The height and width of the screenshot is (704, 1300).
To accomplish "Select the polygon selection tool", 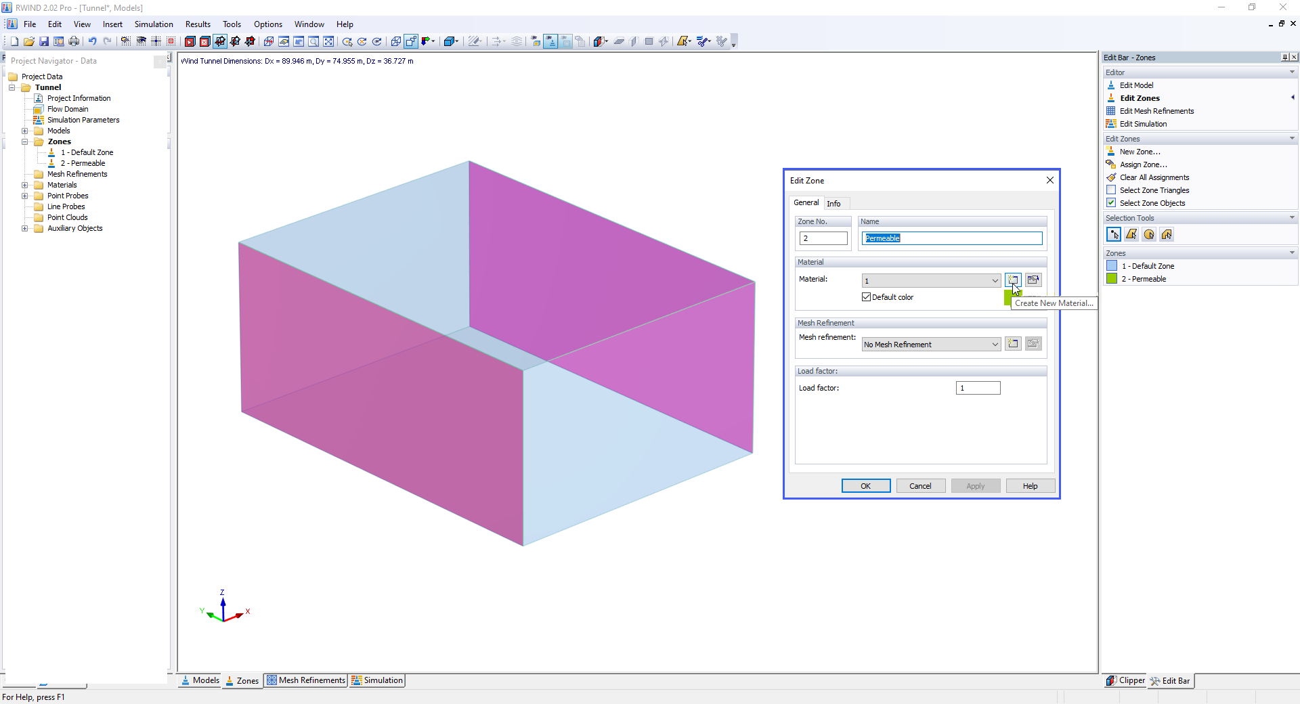I will [x=1131, y=234].
